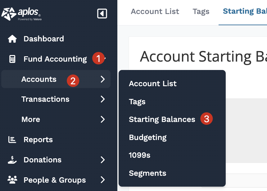This screenshot has width=267, height=191.
Task: Expand the Donations menu chevron
Action: point(103,160)
